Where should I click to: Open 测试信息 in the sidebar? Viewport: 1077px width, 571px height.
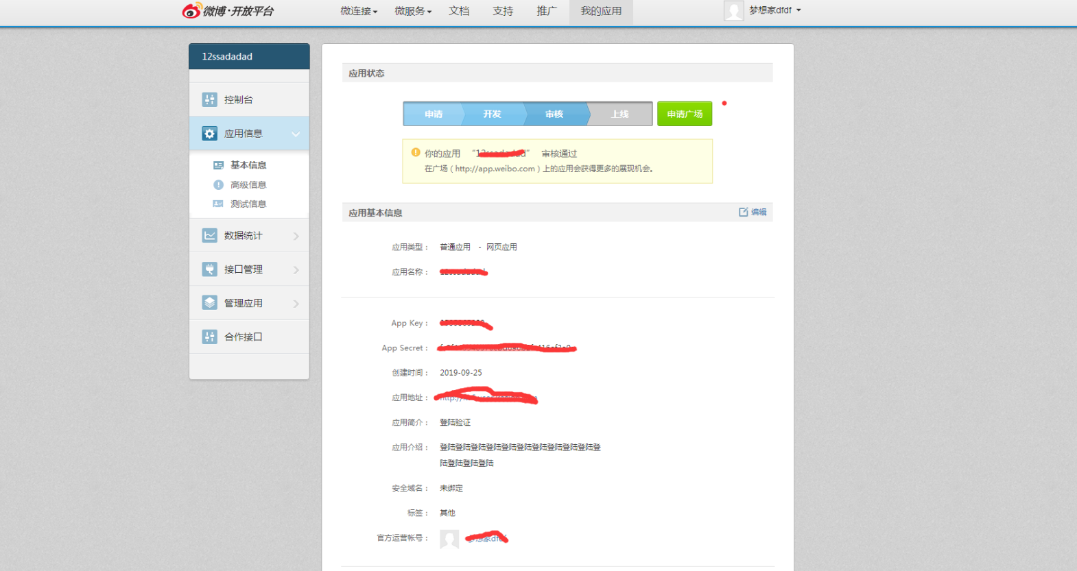click(248, 204)
